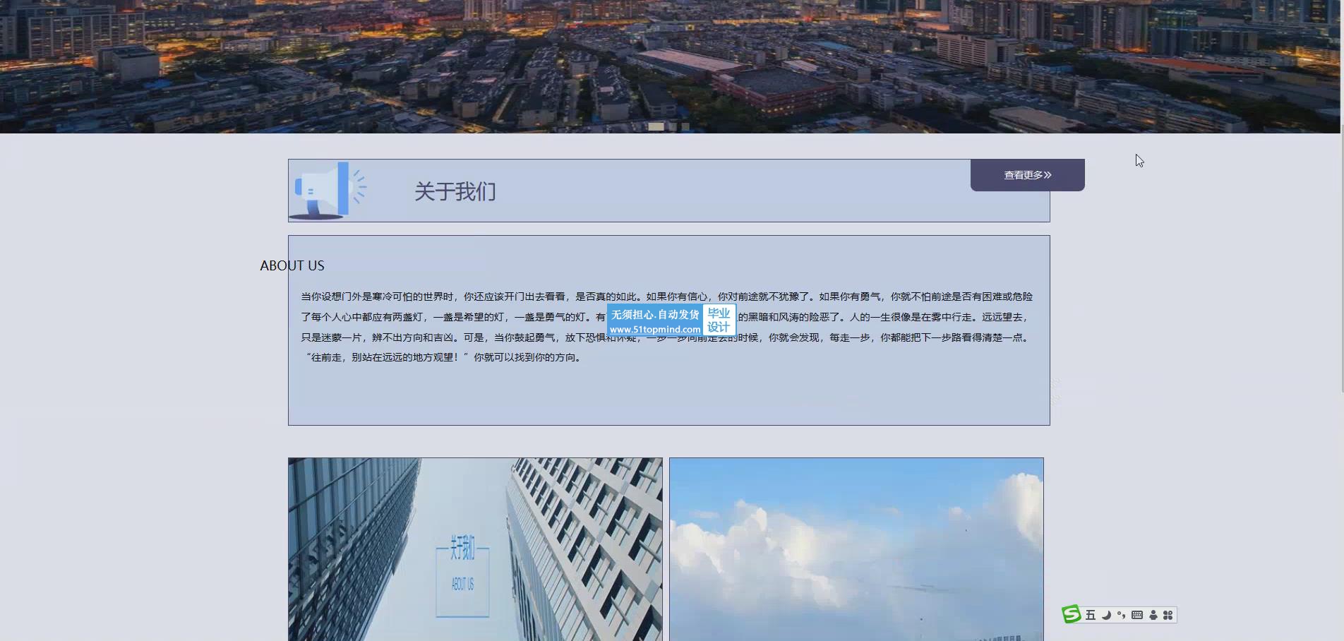Viewport: 1344px width, 641px height.
Task: Click the ABOUT US label
Action: [x=292, y=265]
